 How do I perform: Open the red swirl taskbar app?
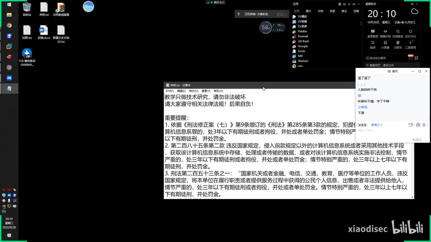click(9, 57)
